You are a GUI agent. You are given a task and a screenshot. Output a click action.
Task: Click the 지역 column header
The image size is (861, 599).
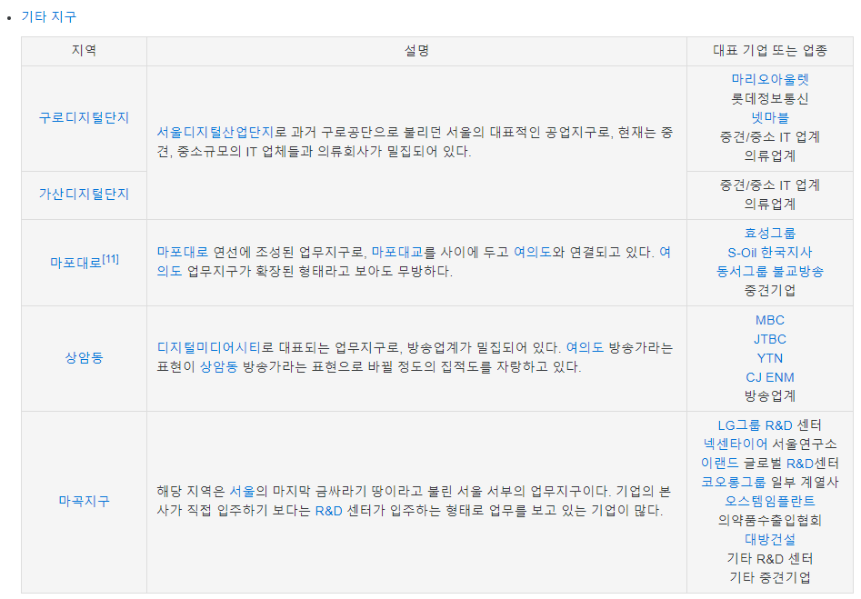[84, 51]
